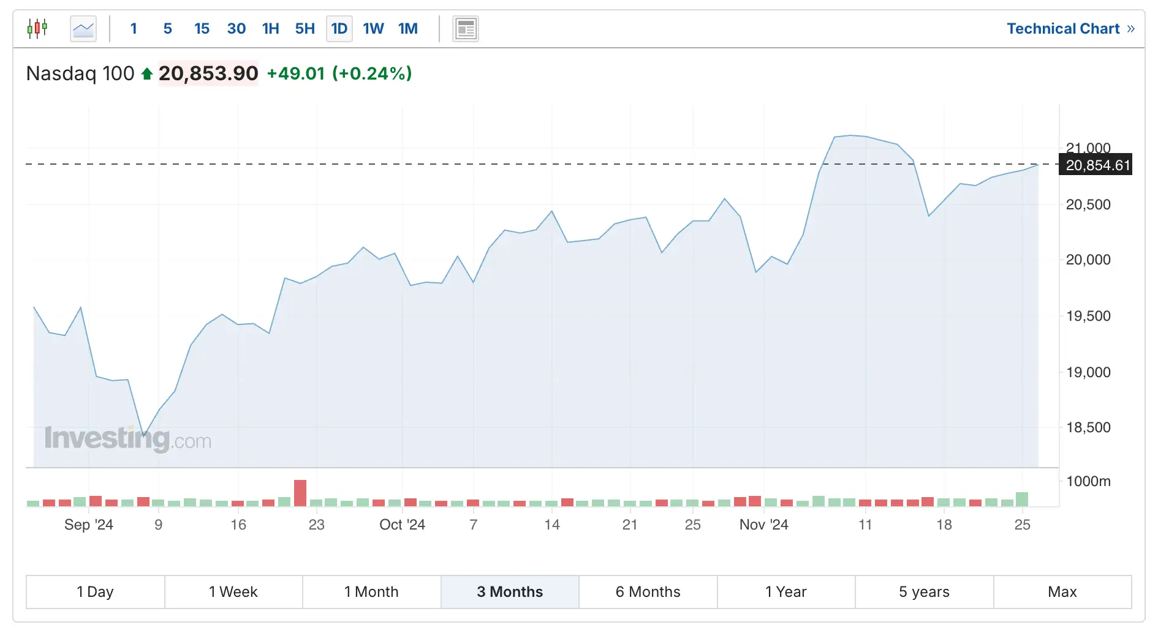Click the 18,500 price axis label
Image resolution: width=1158 pixels, height=633 pixels.
[1088, 427]
